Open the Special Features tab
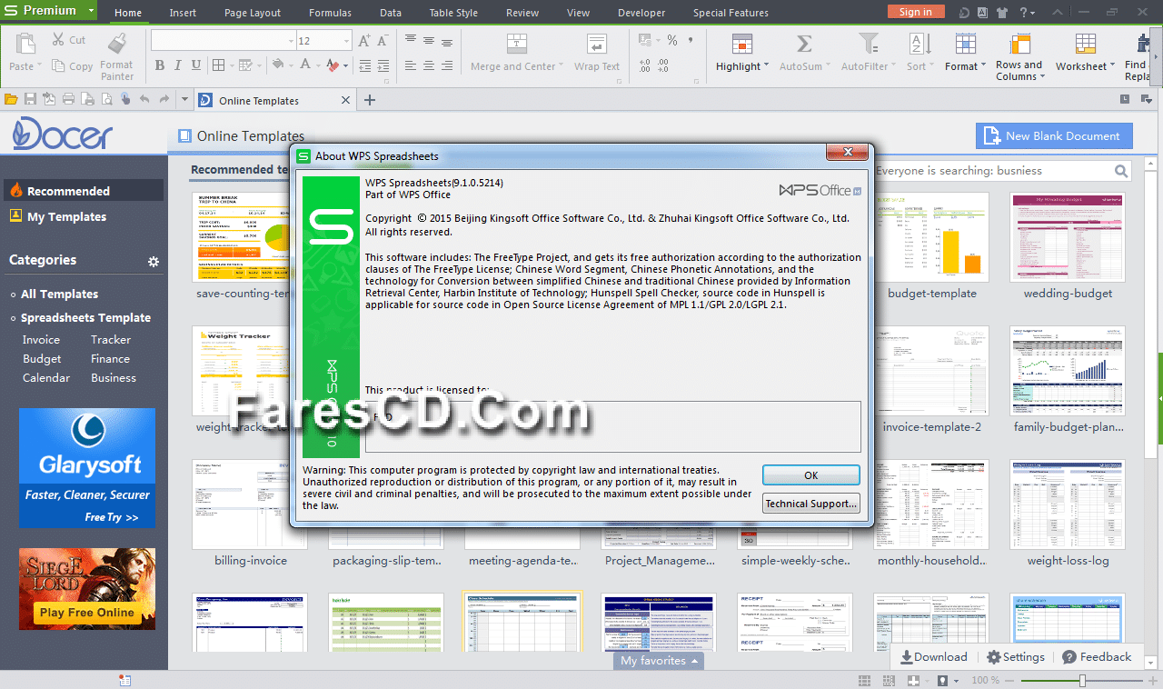This screenshot has height=689, width=1163. (731, 13)
